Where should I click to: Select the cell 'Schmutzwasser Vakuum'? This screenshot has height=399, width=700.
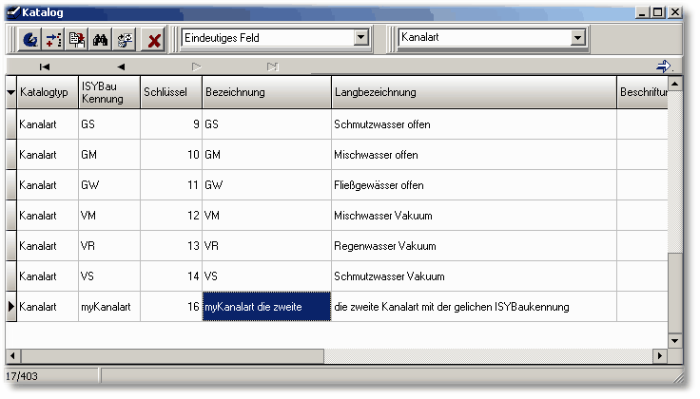[474, 275]
